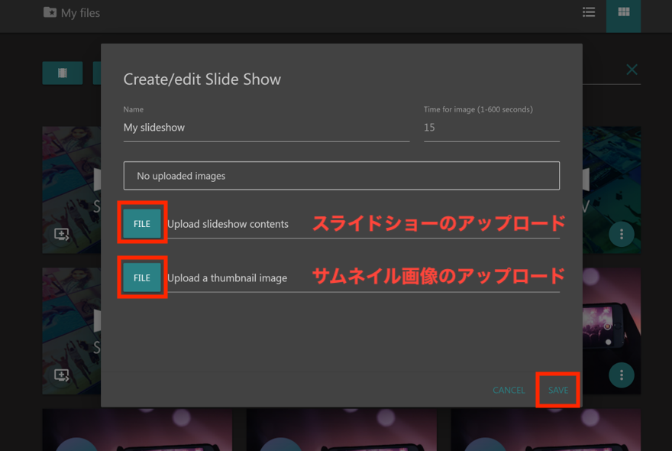Viewport: 672px width, 451px height.
Task: Click the FILE button for thumbnail image
Action: click(142, 277)
